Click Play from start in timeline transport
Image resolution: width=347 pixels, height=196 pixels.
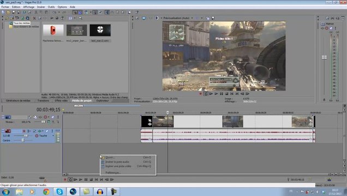pos(75,180)
